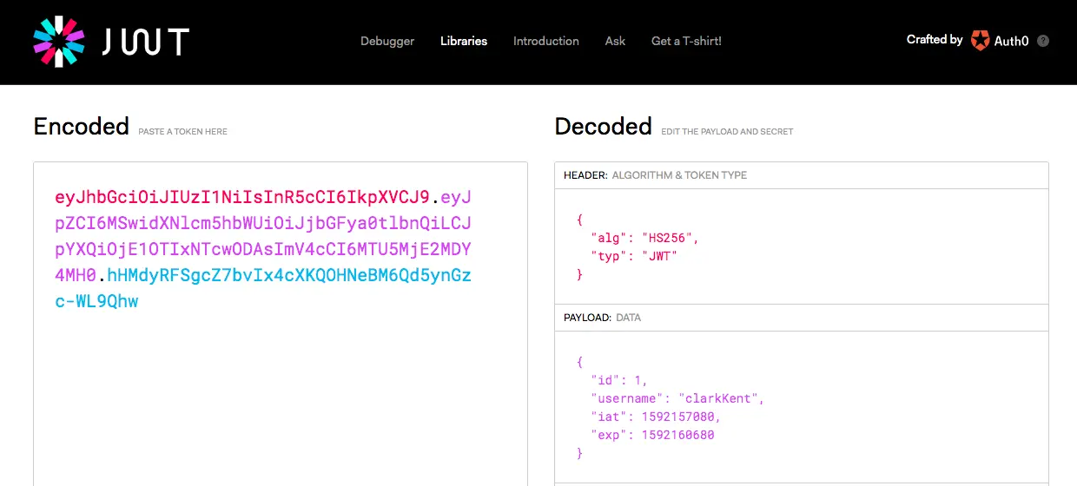Viewport: 1077px width, 486px height.
Task: Select the Ask link in navigation
Action: click(x=615, y=41)
